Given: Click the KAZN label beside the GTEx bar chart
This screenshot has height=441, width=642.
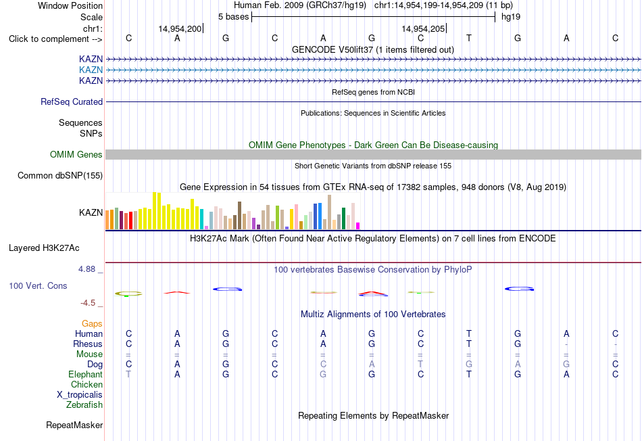Looking at the screenshot, I should pyautogui.click(x=91, y=212).
